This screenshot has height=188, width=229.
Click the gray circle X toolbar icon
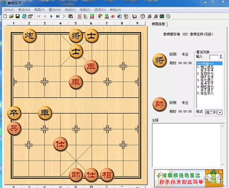tap(168, 16)
